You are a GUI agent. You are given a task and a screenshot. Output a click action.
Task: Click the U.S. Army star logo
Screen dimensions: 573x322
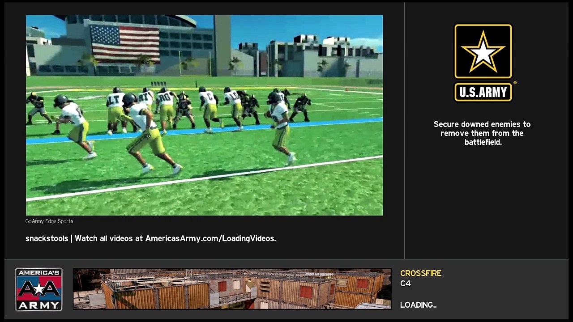pos(483,63)
